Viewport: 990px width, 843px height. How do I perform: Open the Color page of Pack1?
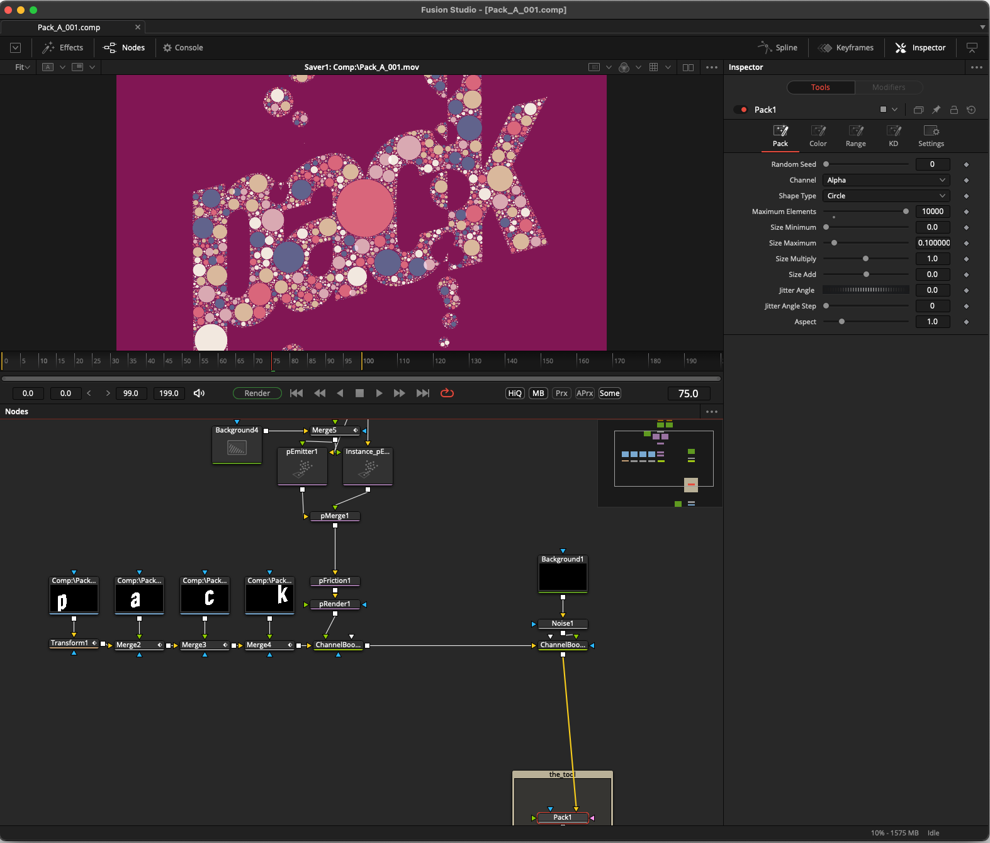tap(818, 136)
